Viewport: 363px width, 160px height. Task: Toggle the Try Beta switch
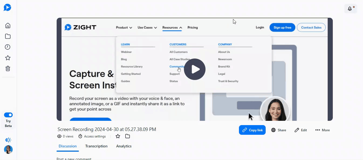(8, 115)
